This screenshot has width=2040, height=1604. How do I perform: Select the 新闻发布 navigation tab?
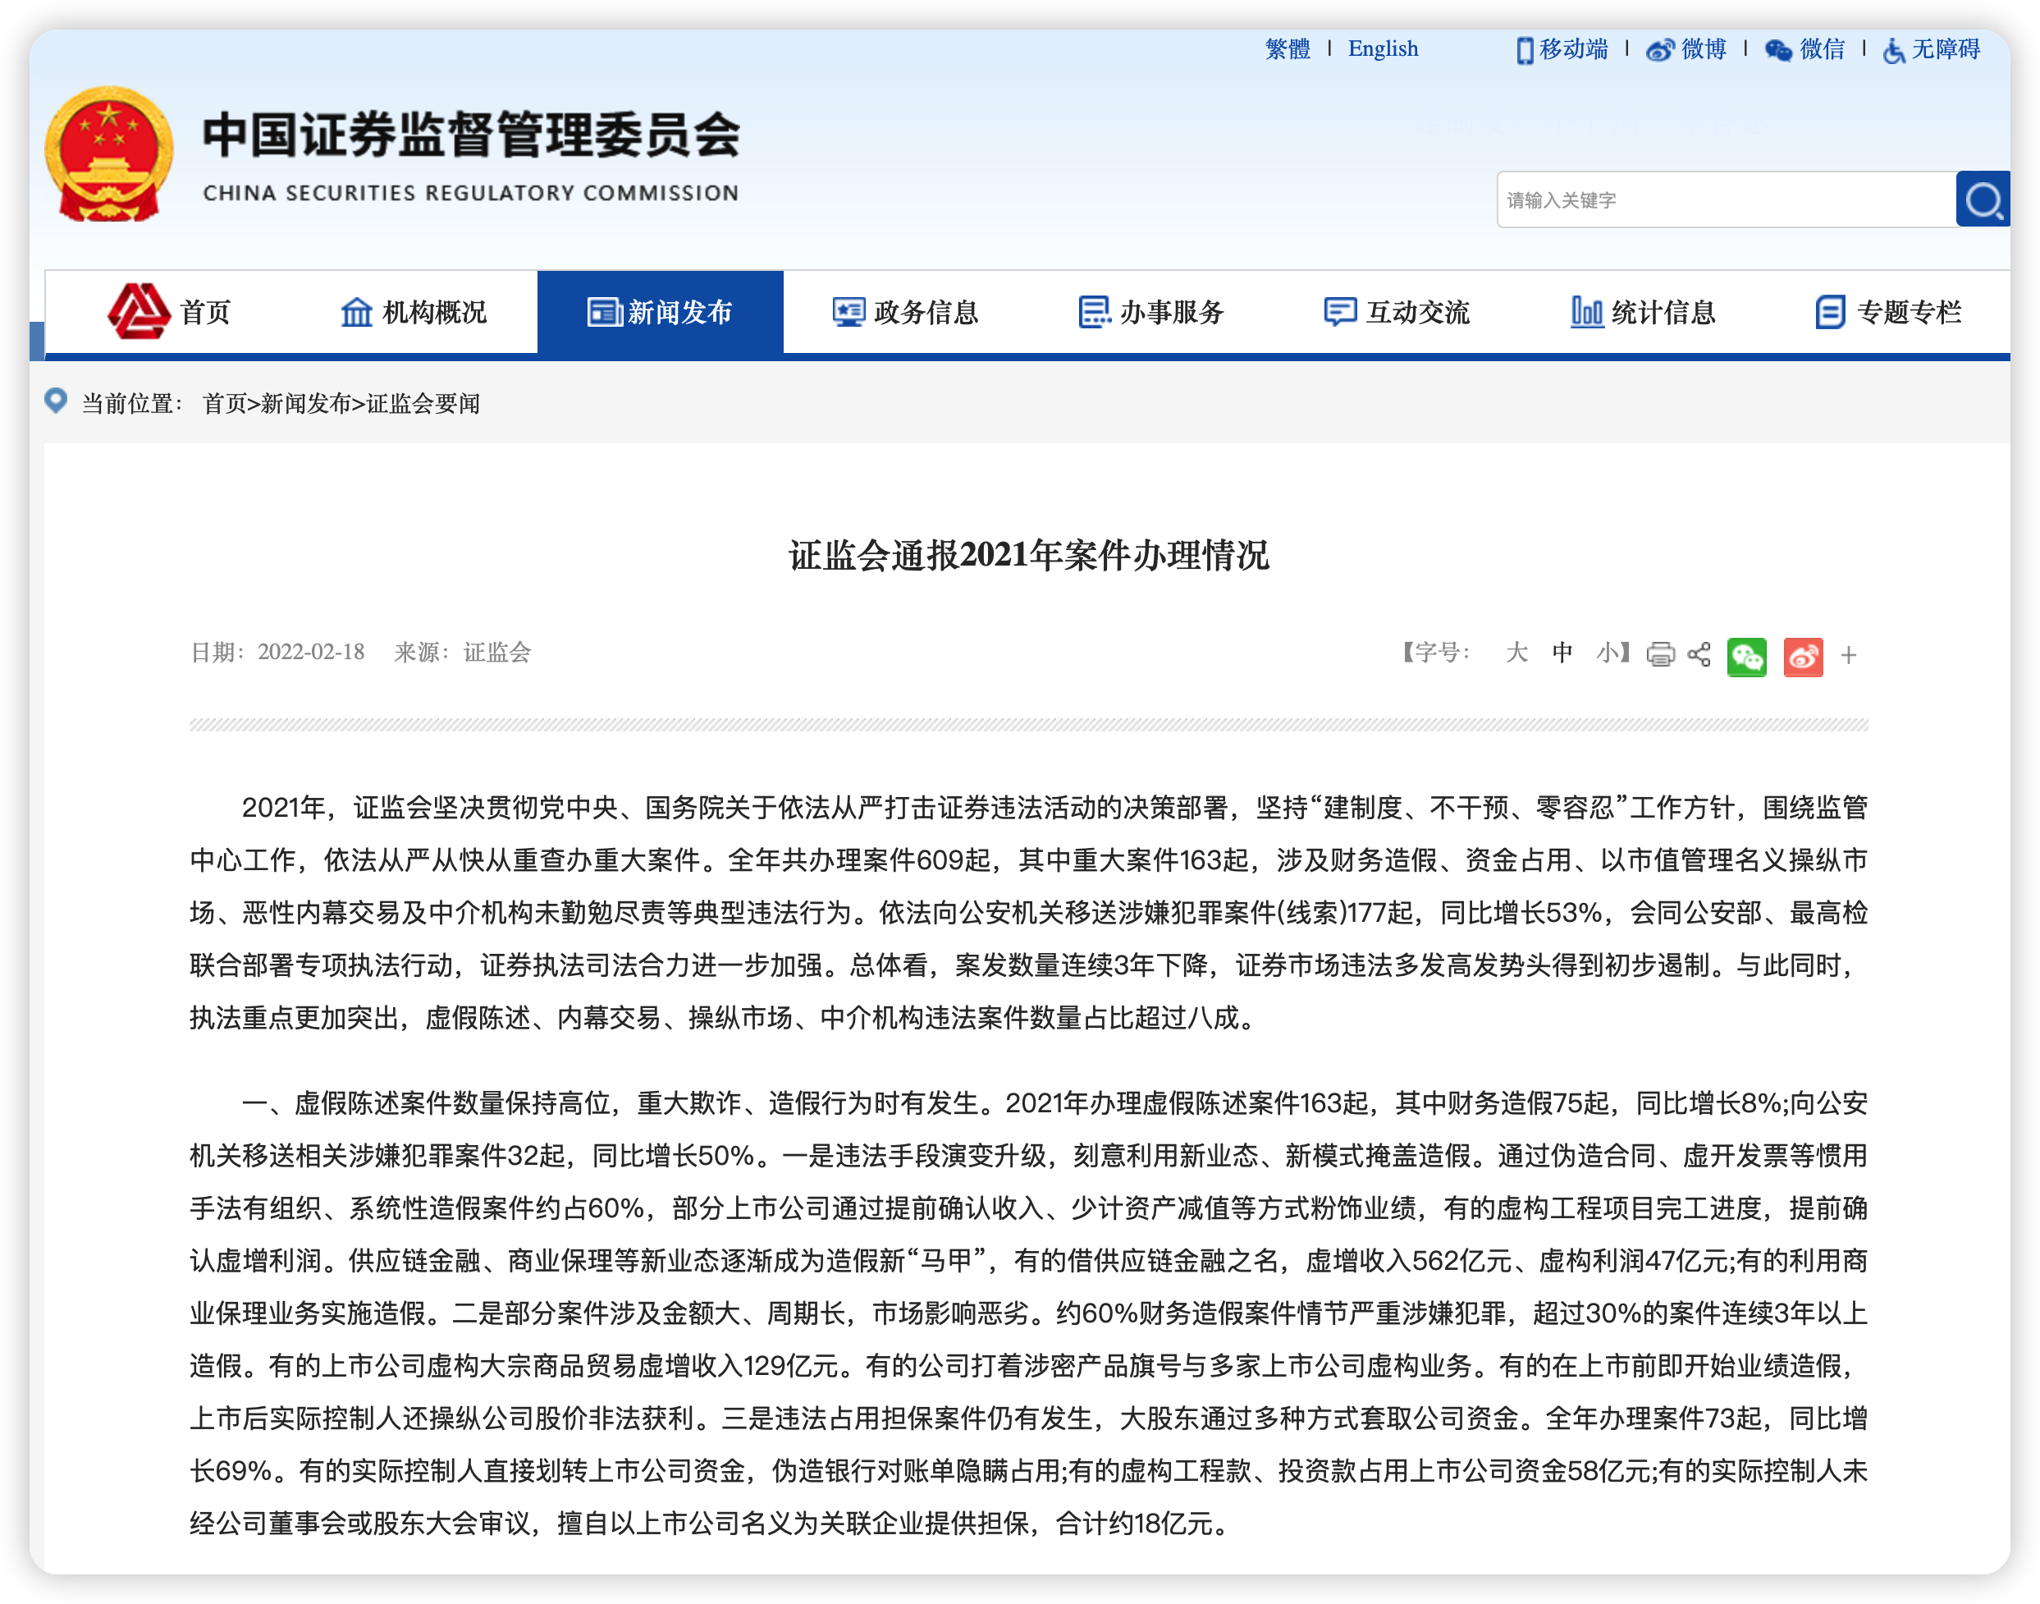tap(660, 312)
